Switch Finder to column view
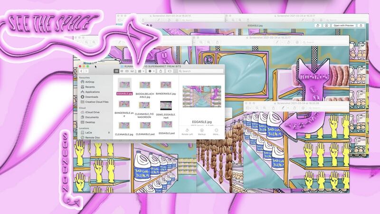 tap(128, 71)
